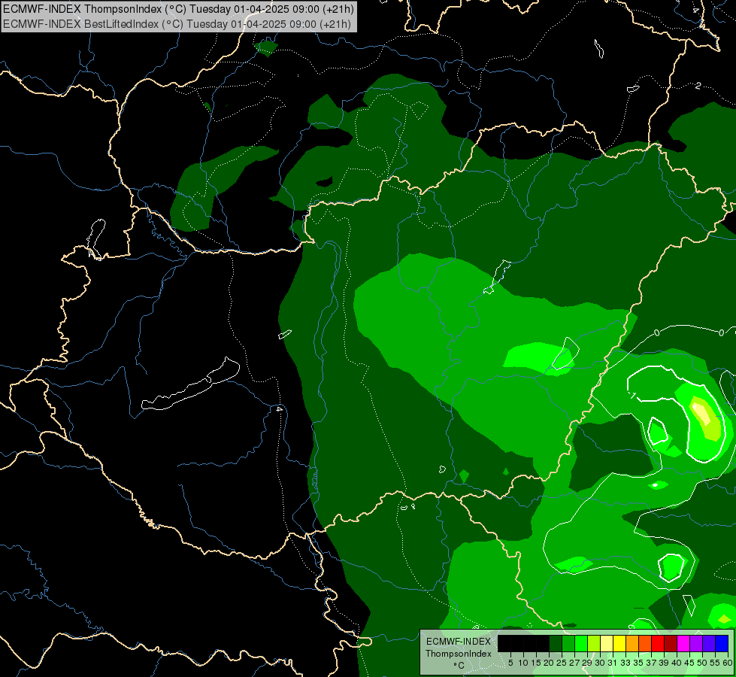
Task: Click the long lake outline in the west
Action: coord(190,384)
